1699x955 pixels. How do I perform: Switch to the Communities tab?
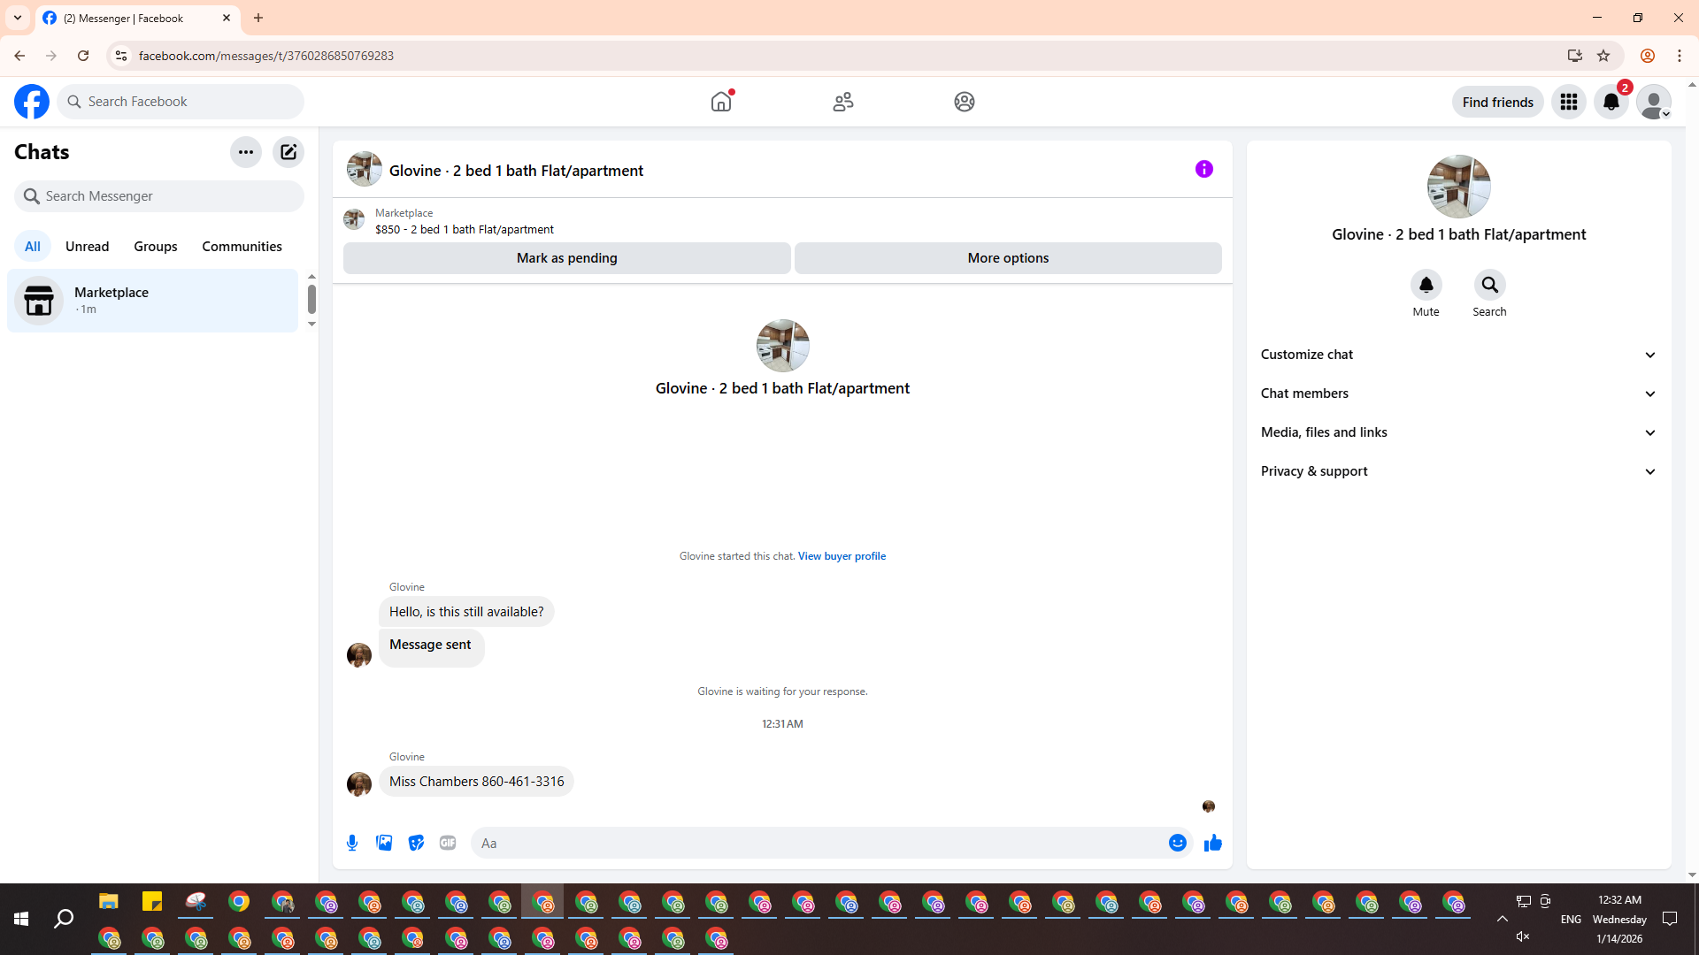click(242, 247)
